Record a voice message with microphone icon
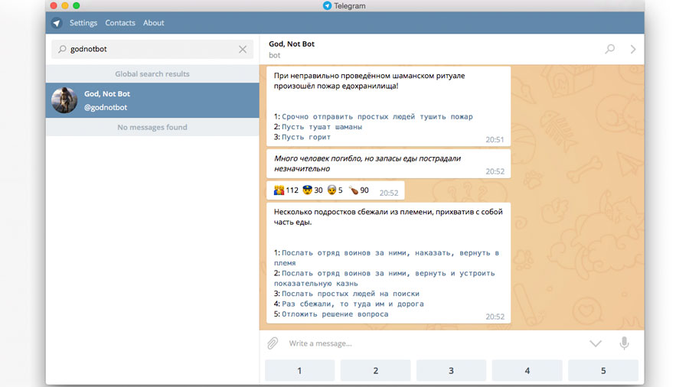 (x=624, y=343)
